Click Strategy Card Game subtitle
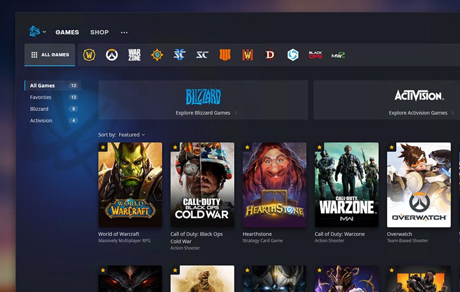 click(262, 241)
